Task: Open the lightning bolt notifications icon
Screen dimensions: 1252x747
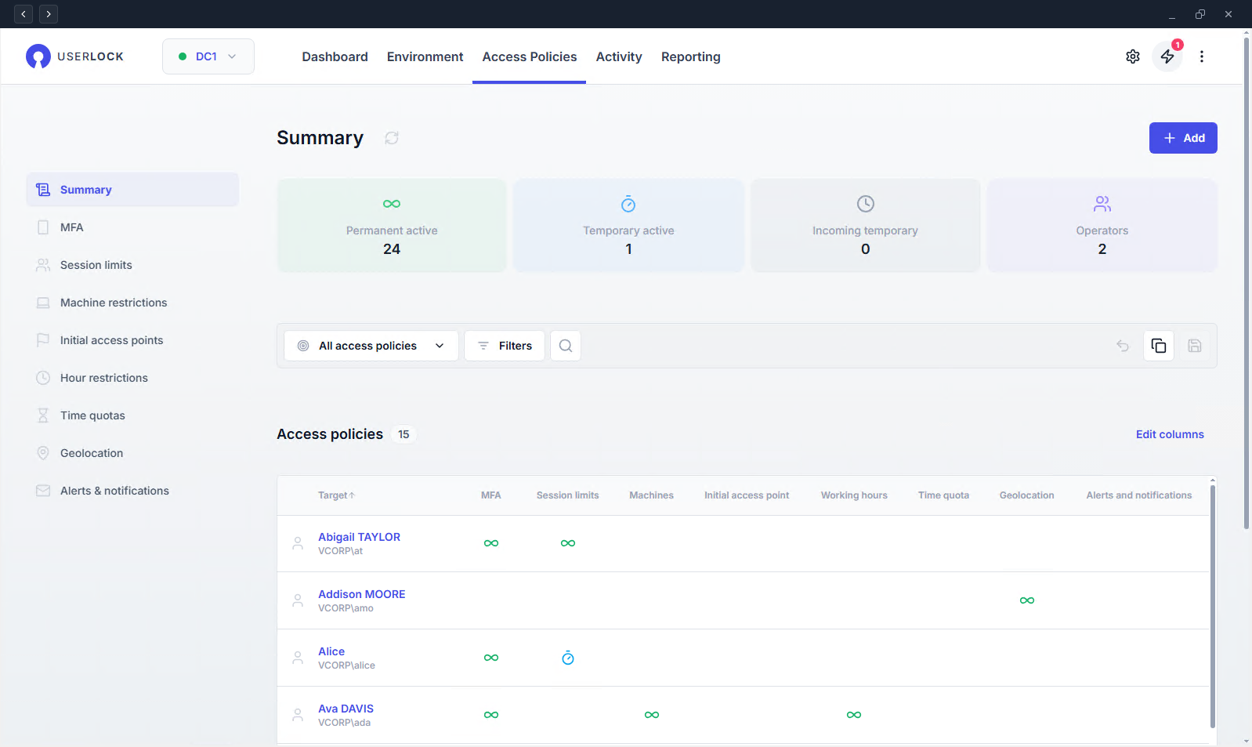Action: [1167, 56]
